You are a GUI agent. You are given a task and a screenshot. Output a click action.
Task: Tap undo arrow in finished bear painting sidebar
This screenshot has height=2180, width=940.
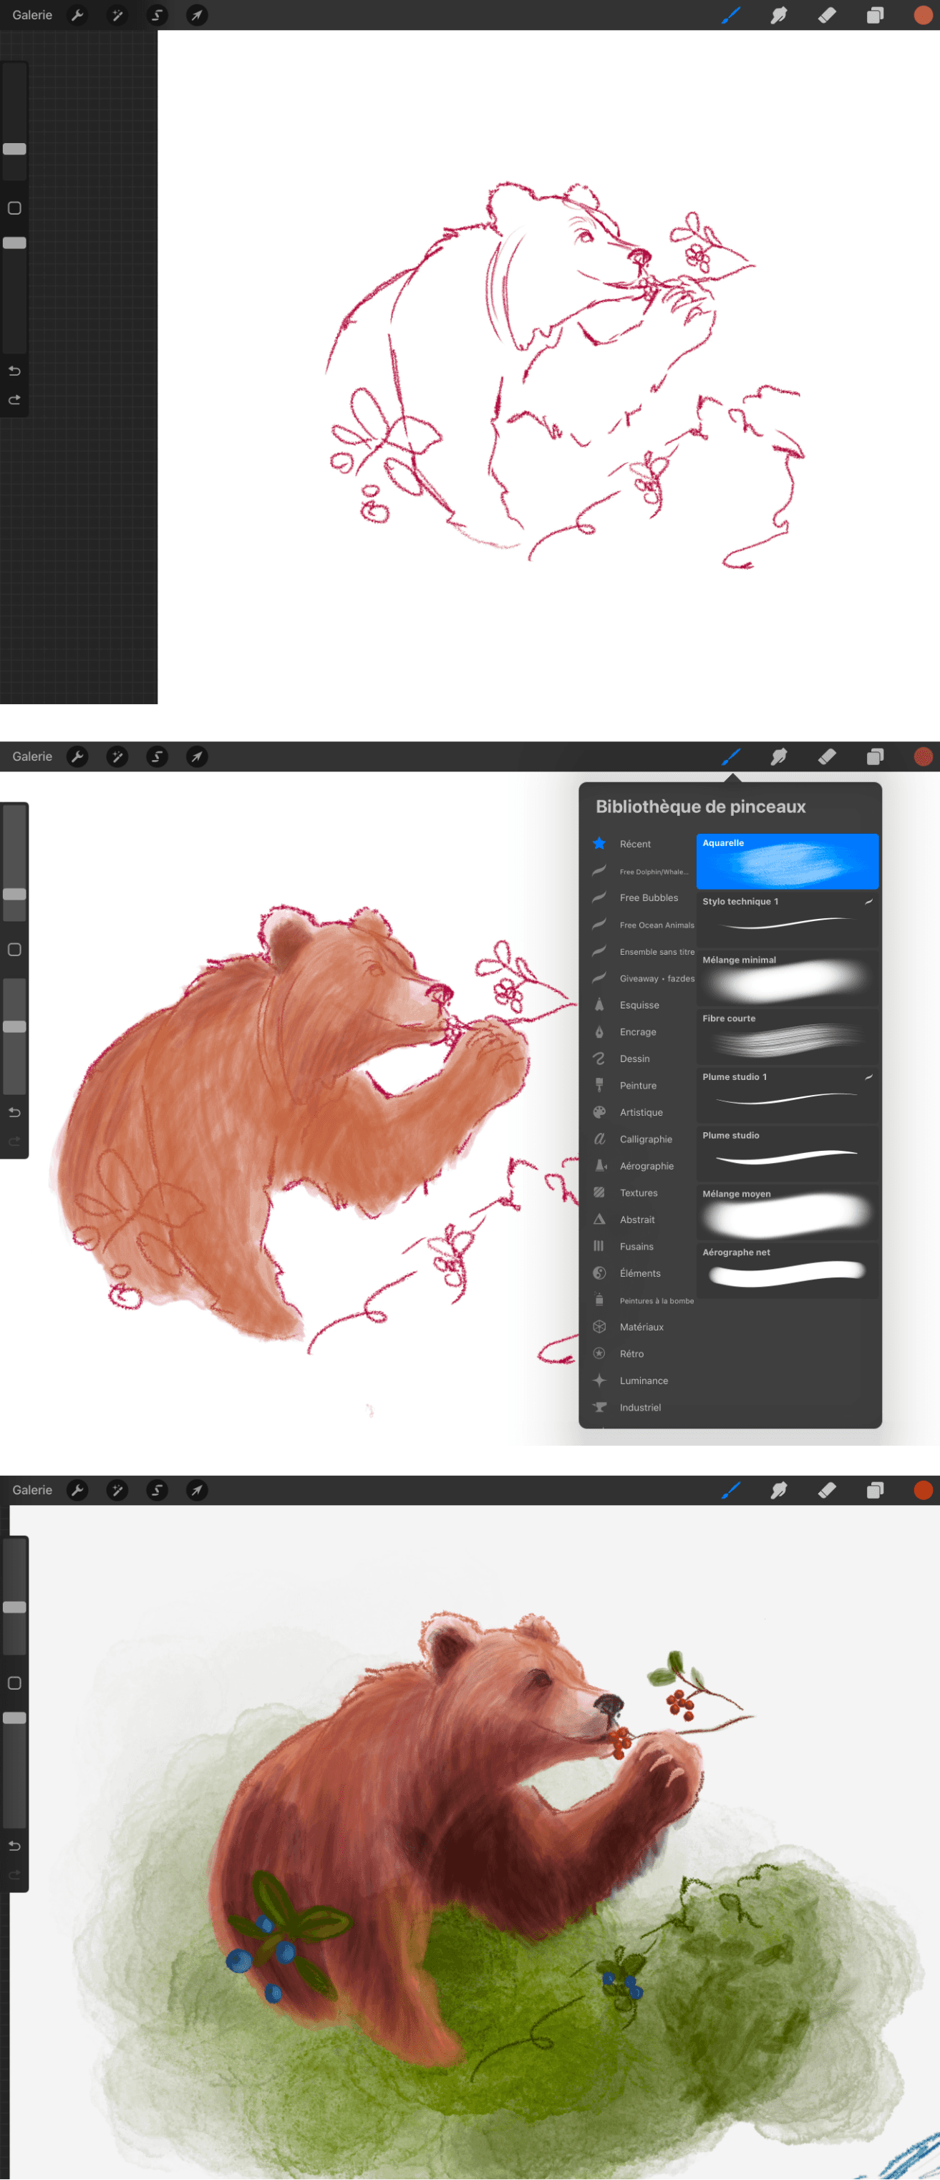pyautogui.click(x=14, y=1846)
